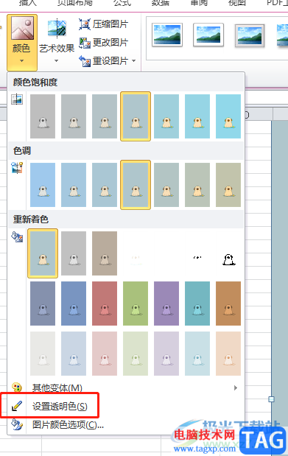Open the 公式 ribbon tab
The width and height of the screenshot is (288, 456).
[x=122, y=3]
